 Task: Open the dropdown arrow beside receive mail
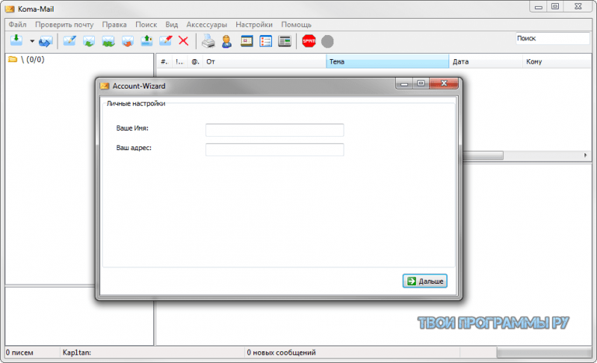(x=32, y=41)
